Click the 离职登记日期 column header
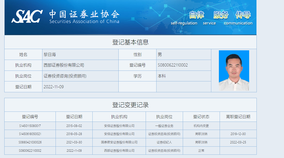This screenshot has height=158, width=284. (238, 117)
